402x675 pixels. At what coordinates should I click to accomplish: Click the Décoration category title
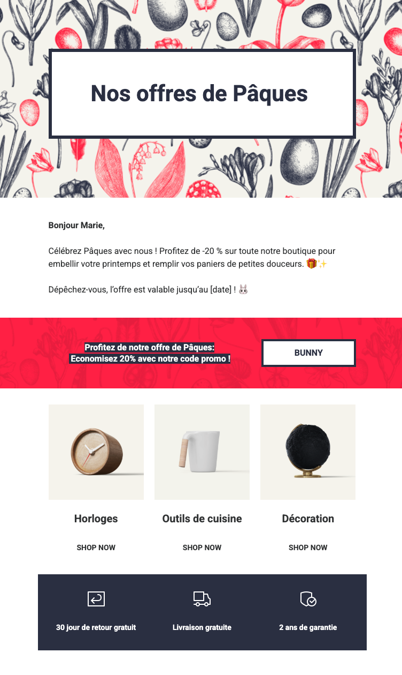[308, 519]
